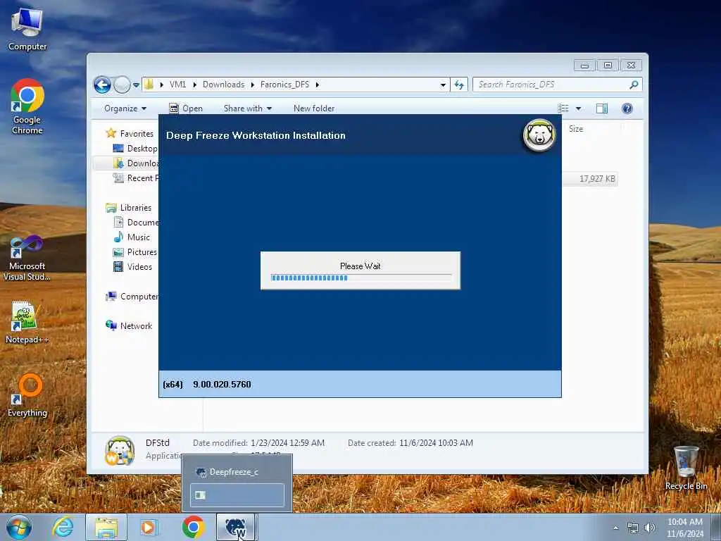Open volume tray icon
This screenshot has width=721, height=541.
[x=650, y=528]
